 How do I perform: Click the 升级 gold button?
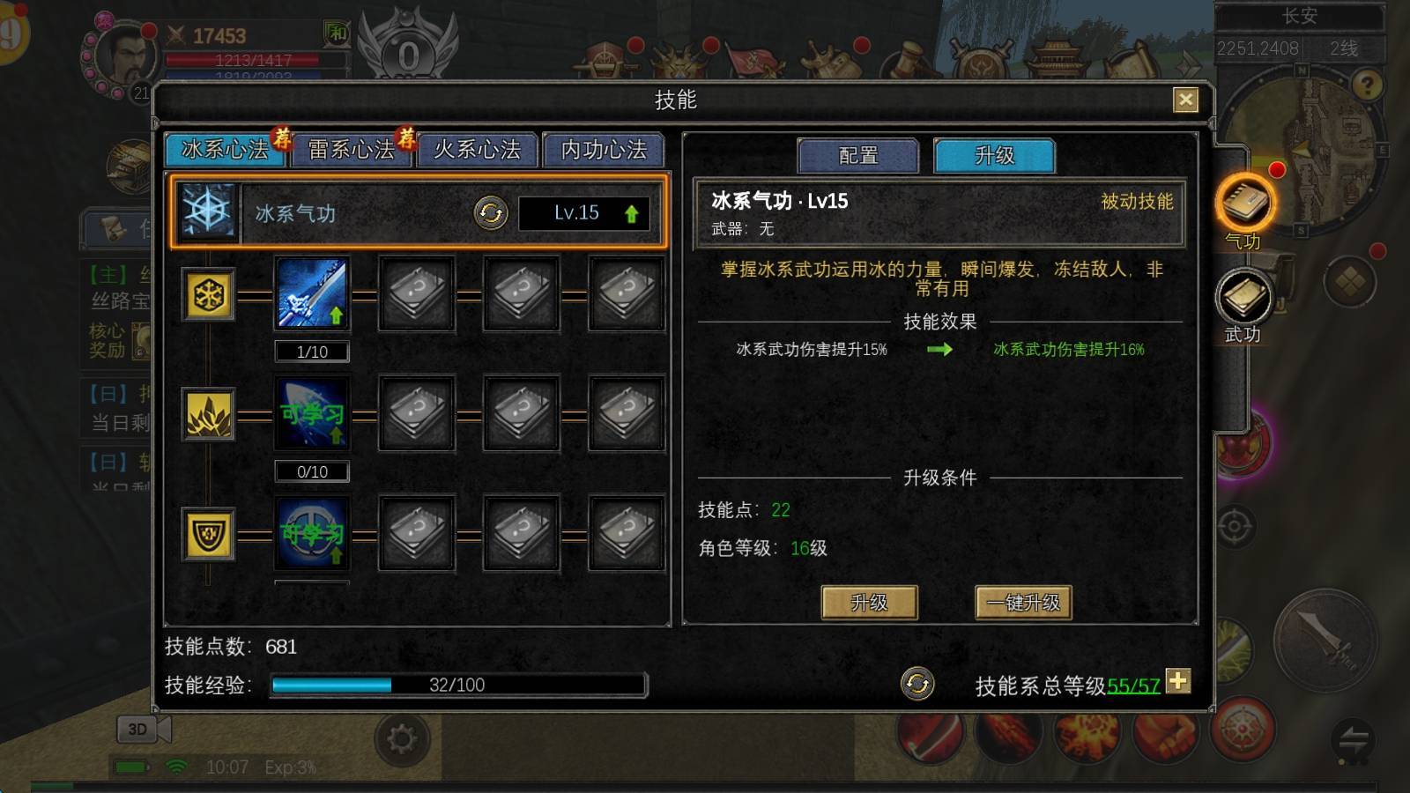[x=869, y=603]
